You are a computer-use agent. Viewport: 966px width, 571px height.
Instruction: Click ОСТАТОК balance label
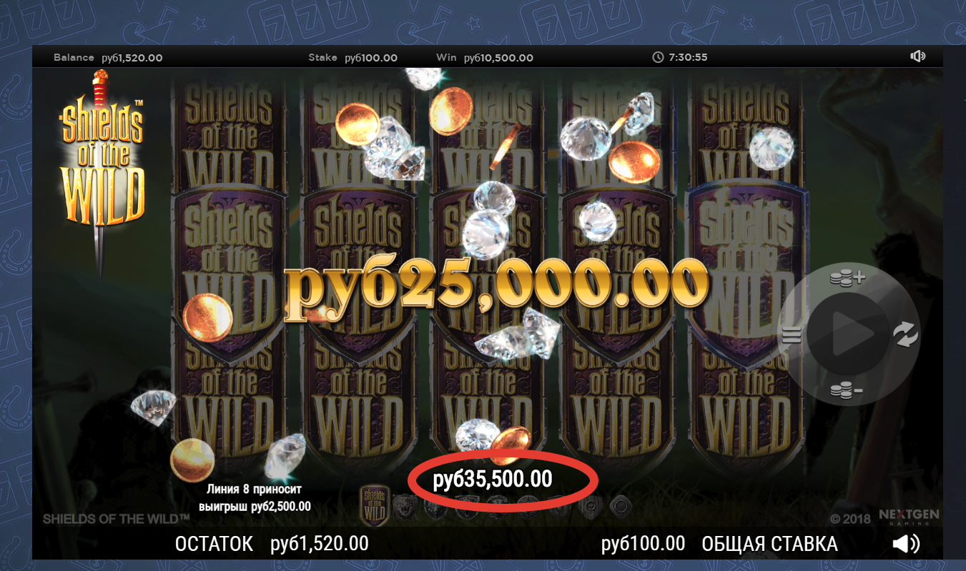214,545
